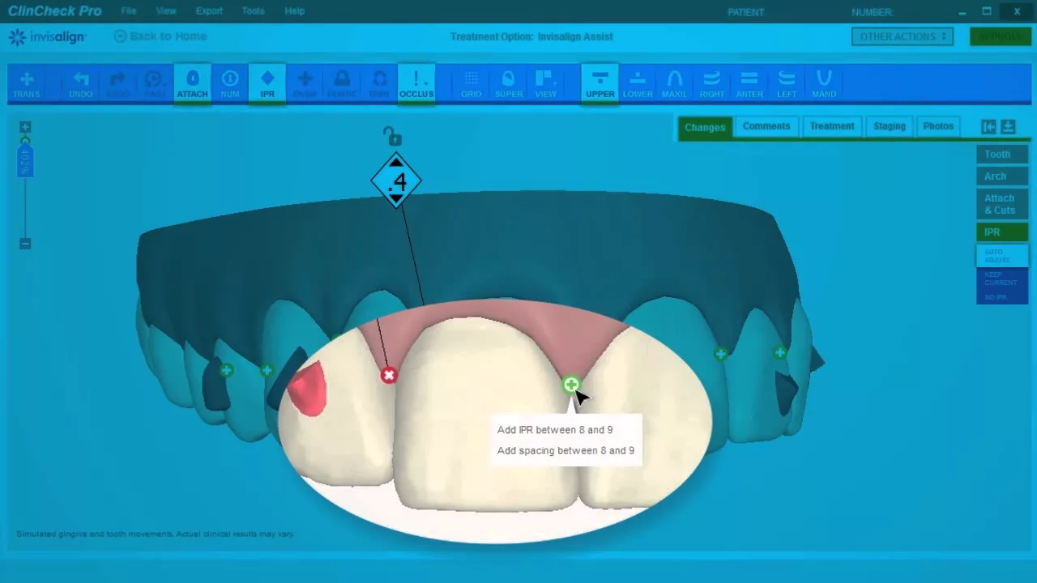1037x583 pixels.
Task: Click the OVER overcorrection icon
Action: click(305, 83)
